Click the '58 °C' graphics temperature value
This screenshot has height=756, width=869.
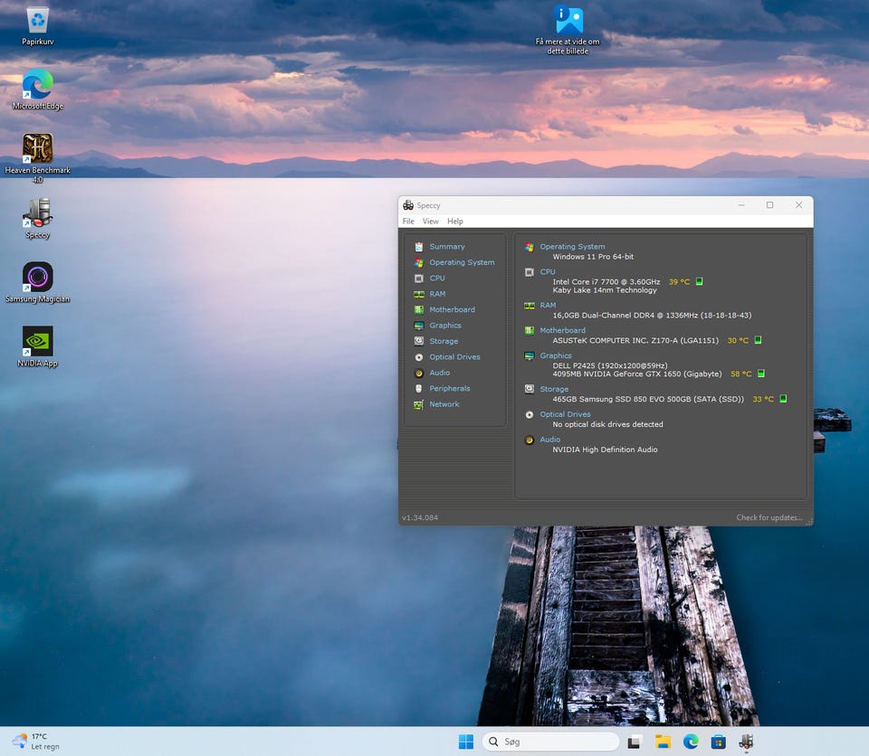tap(741, 373)
